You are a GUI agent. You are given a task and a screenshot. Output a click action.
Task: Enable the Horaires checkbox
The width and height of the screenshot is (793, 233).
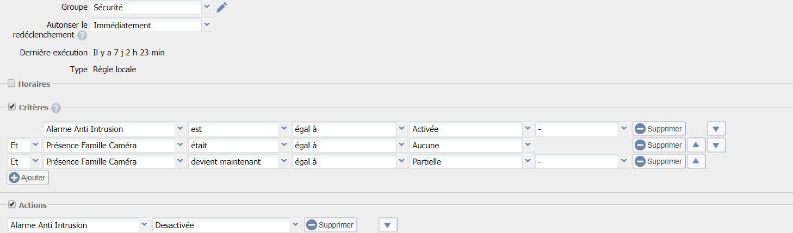click(11, 84)
